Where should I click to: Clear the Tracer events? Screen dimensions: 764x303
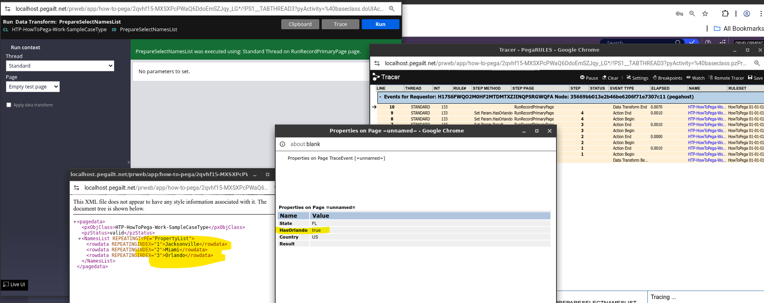(610, 78)
